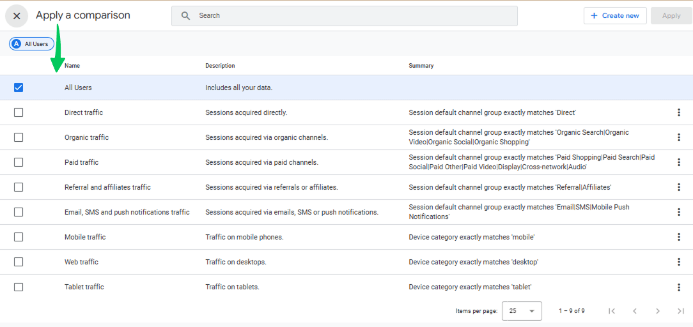
Task: Enable the Referral and affiliates traffic checkbox
Action: tap(19, 187)
